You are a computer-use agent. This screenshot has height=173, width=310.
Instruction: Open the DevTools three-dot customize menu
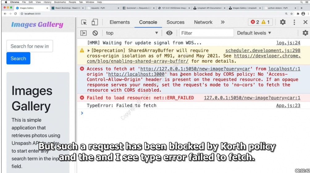click(x=294, y=22)
